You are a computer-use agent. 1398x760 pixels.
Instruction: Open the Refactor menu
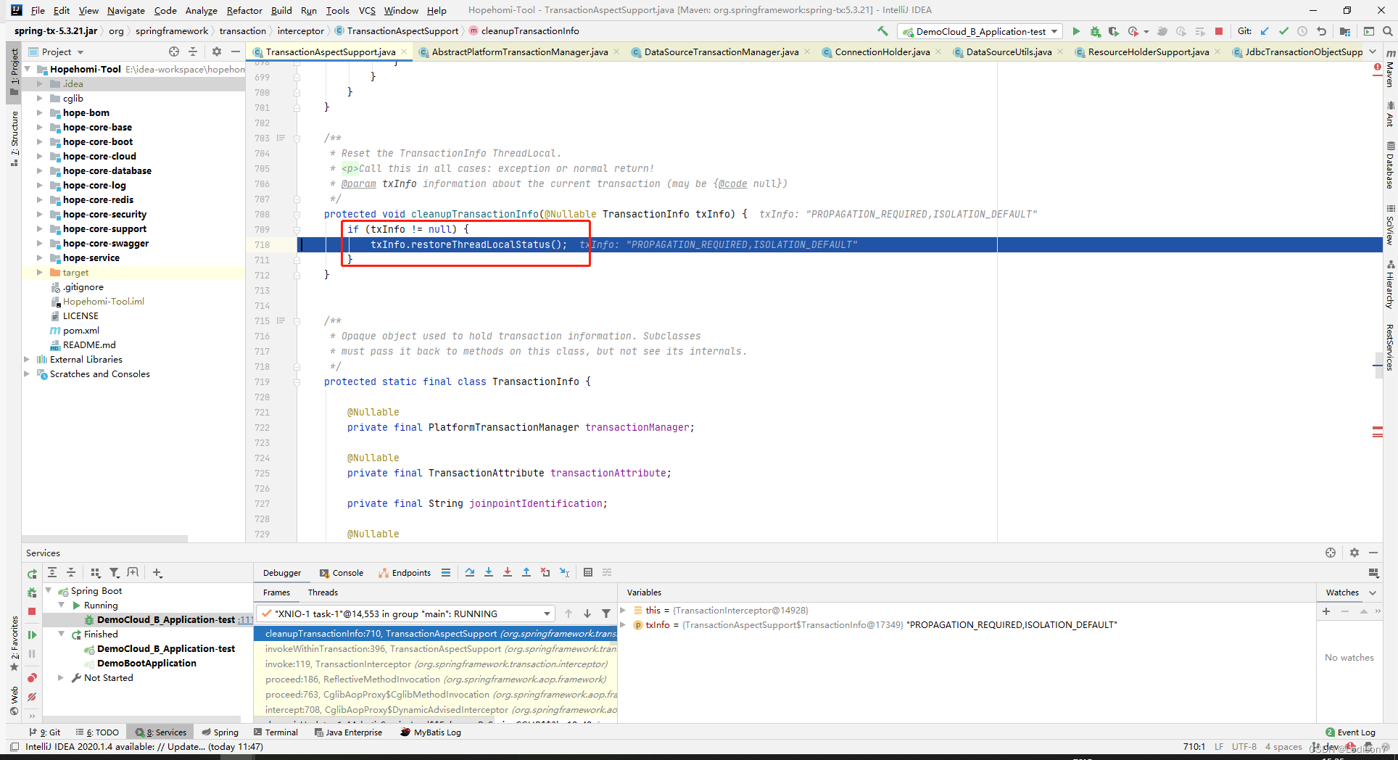(244, 10)
